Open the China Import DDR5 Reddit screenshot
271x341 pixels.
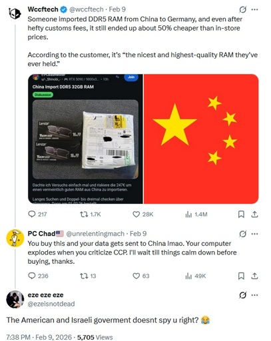(x=85, y=139)
